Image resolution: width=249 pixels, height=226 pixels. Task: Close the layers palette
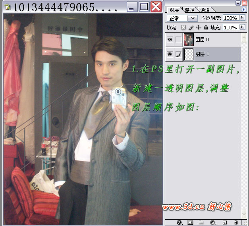click(244, 3)
